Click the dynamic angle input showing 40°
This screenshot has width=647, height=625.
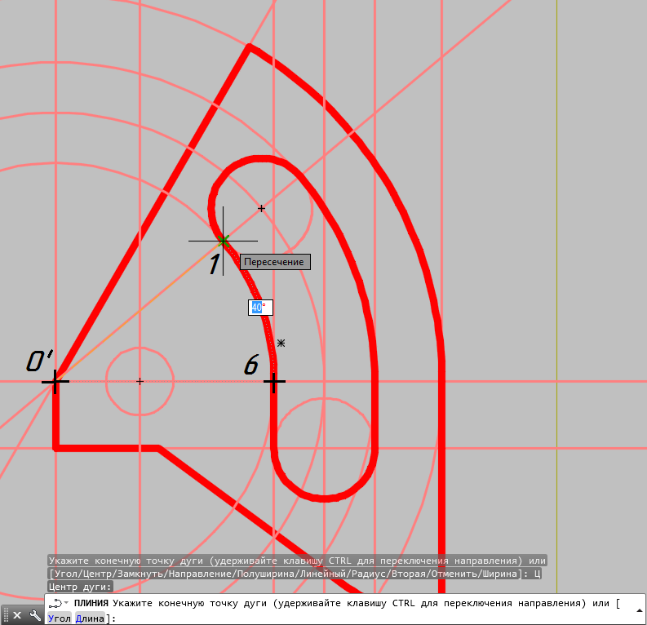coord(260,308)
